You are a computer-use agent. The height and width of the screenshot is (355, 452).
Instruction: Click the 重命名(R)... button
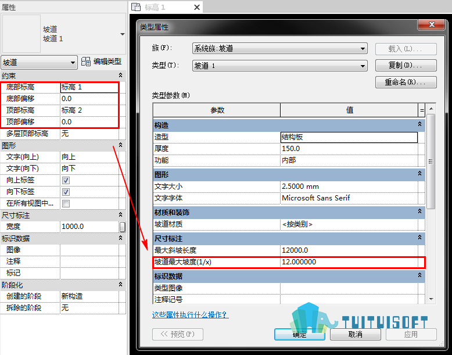(x=406, y=82)
